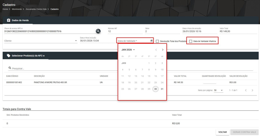Click the UNIDADE column header
Screen dimensions: 260x136
104,76
